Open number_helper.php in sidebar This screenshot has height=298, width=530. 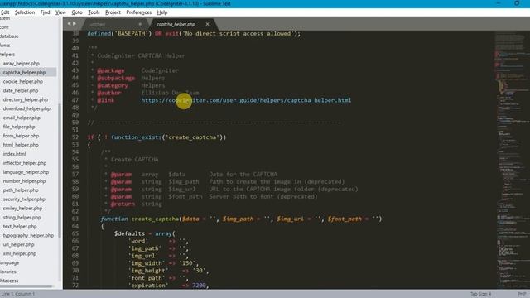point(24,181)
